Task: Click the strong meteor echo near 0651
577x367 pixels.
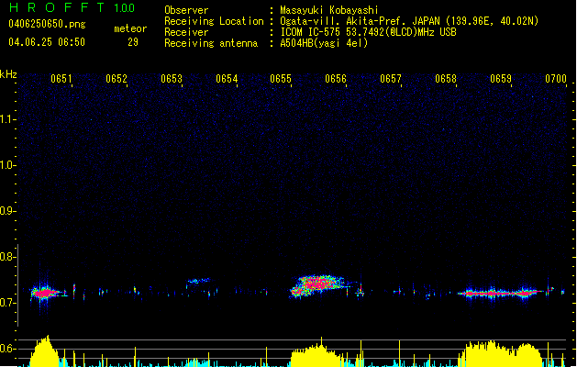Action: [x=45, y=293]
